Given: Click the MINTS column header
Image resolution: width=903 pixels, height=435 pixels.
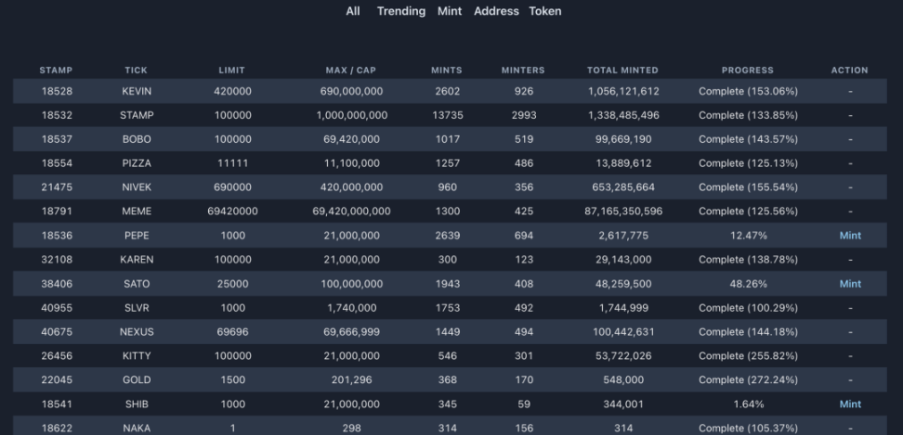Looking at the screenshot, I should pyautogui.click(x=447, y=70).
